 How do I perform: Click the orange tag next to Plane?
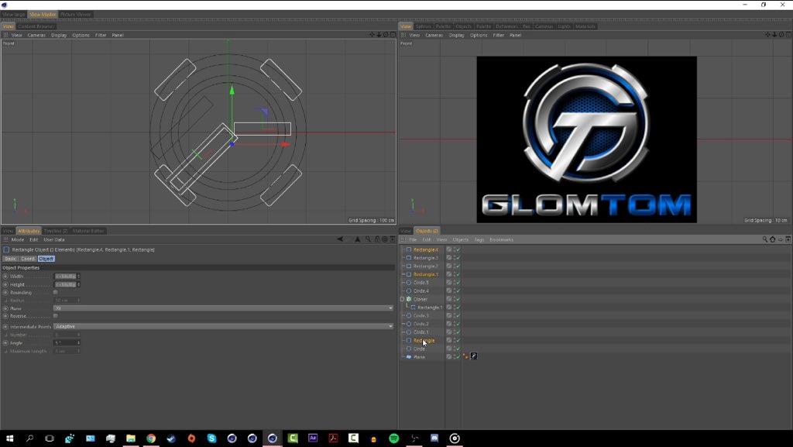click(x=465, y=356)
